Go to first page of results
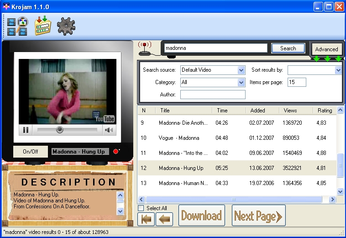Image resolution: width=346 pixels, height=238 pixels. (146, 219)
